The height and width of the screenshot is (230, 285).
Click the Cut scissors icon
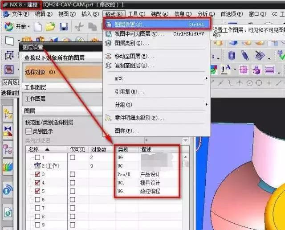click(79, 27)
